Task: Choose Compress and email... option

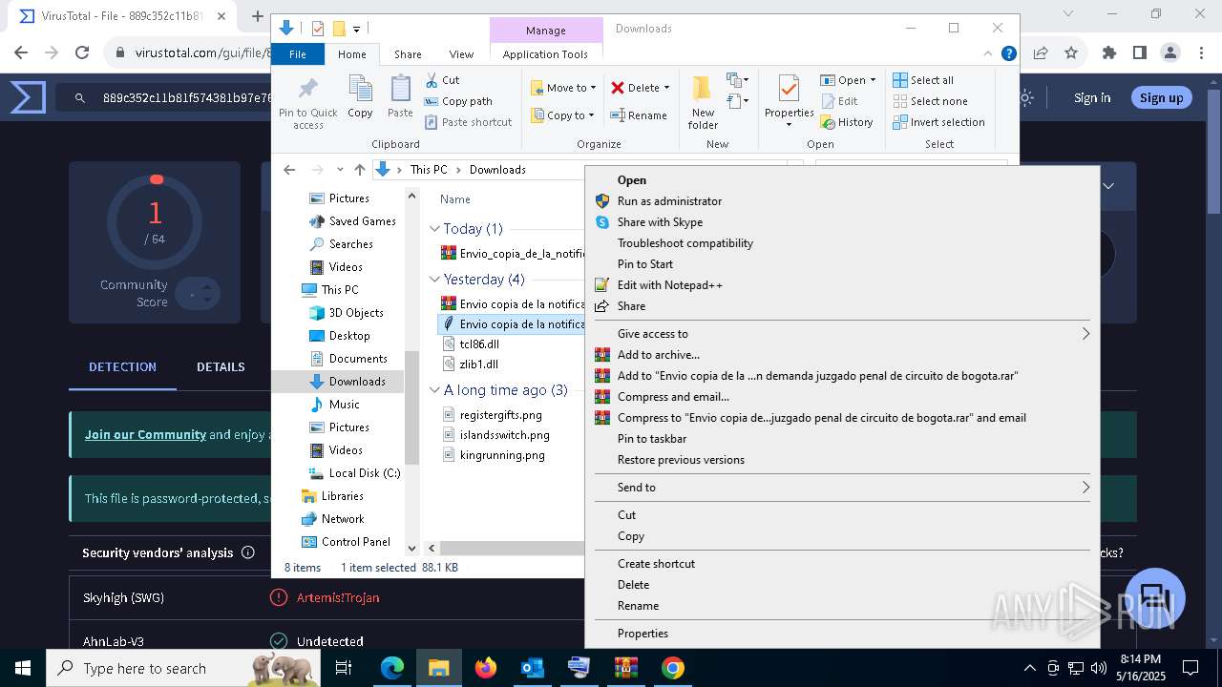Action: [x=673, y=397]
